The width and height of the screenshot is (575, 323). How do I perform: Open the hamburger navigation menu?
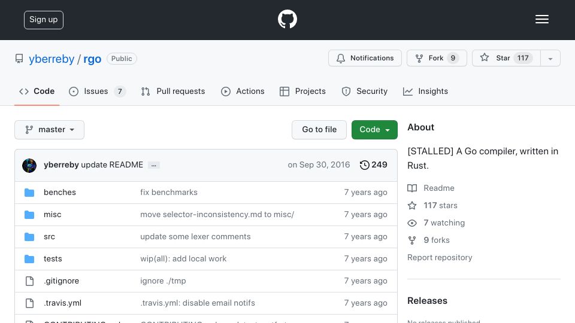tap(541, 19)
